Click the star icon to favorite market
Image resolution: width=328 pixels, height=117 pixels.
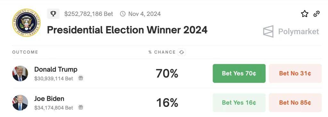(x=305, y=14)
